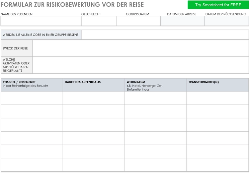Click the 'TRANSPORTMITTEL(N)' column header

(x=218, y=85)
